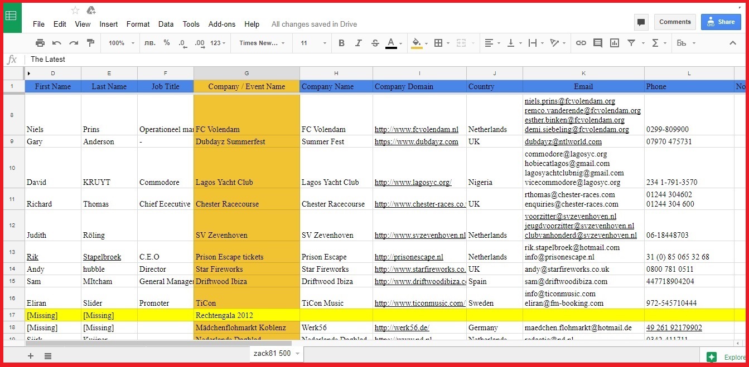Viewport: 749px width, 367px height.
Task: Click the move to Drive folder icon
Action: pos(91,10)
